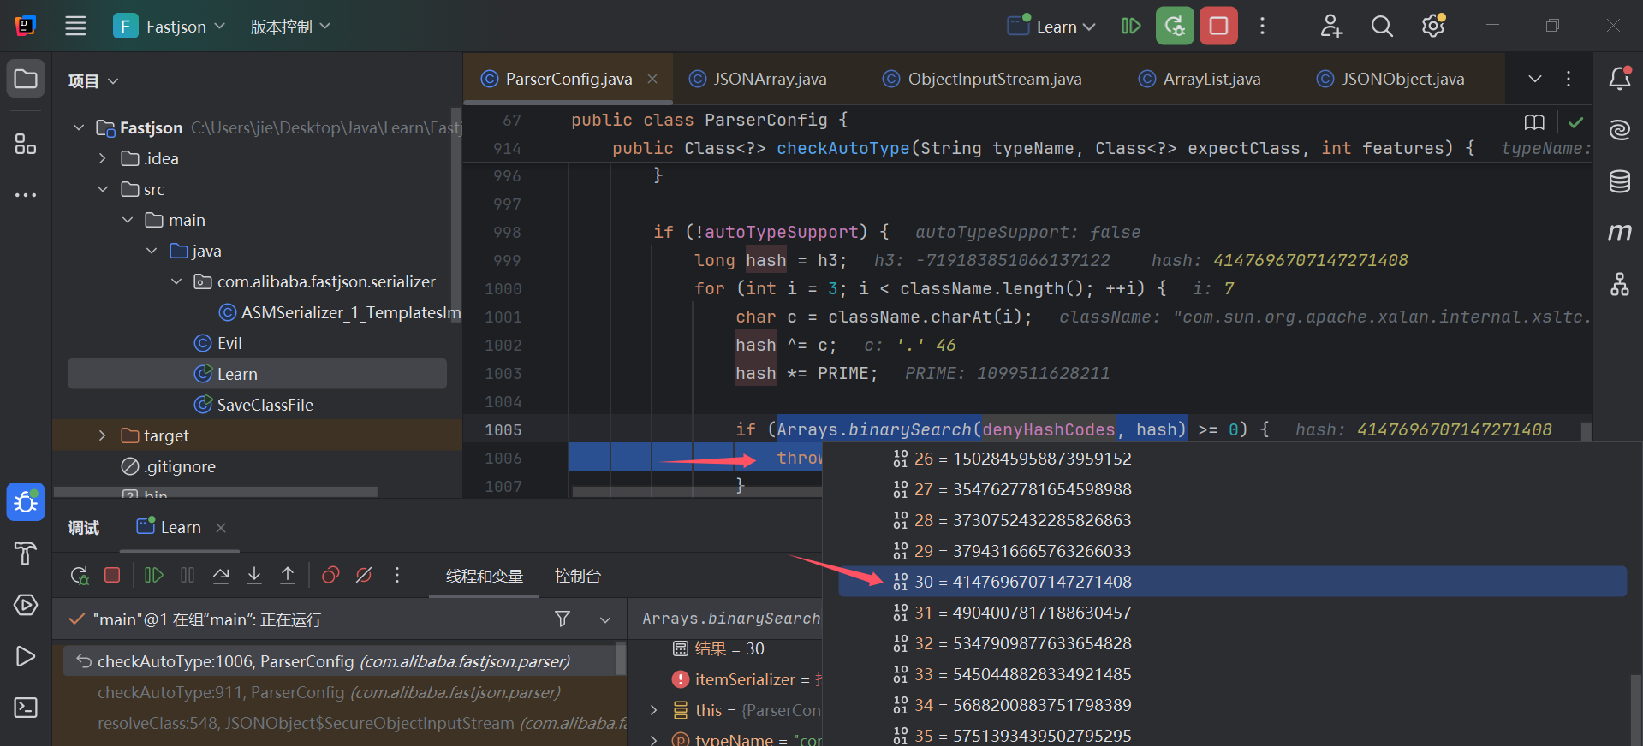Collapse the src folder
The height and width of the screenshot is (746, 1643).
(103, 189)
